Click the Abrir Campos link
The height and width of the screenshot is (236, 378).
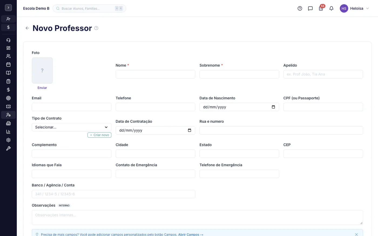(190, 234)
